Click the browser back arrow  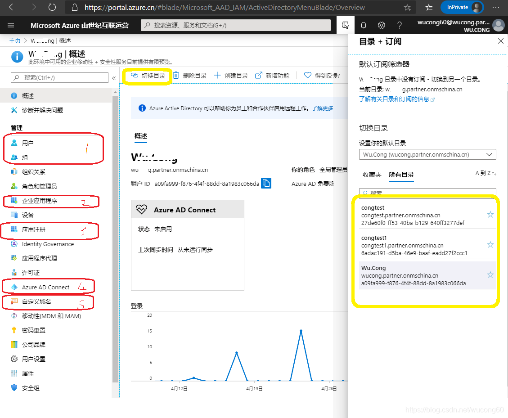[x=13, y=7]
